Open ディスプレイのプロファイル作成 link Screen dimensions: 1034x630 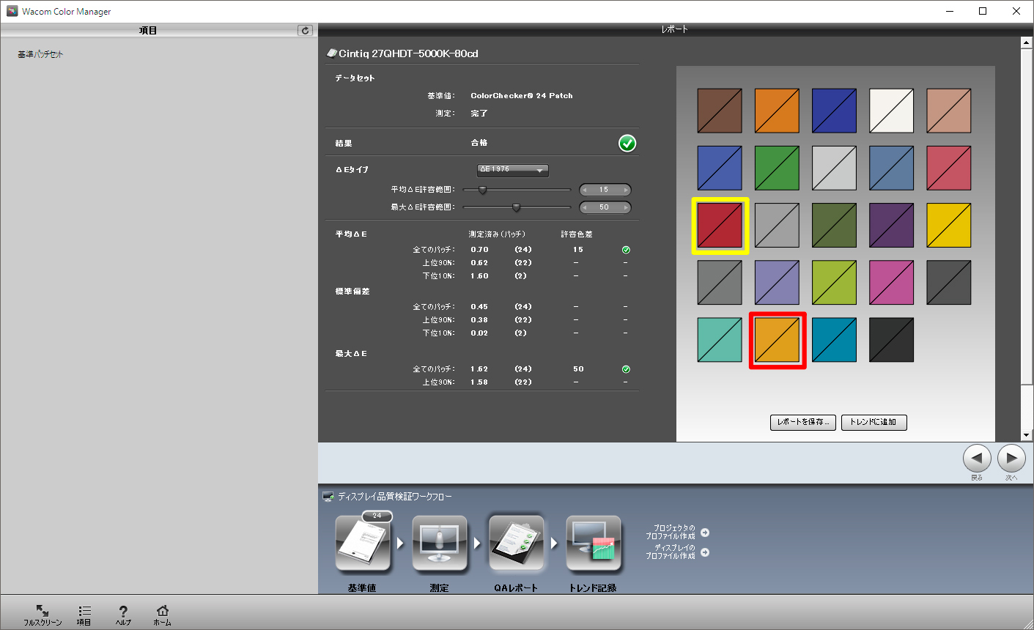tap(677, 552)
